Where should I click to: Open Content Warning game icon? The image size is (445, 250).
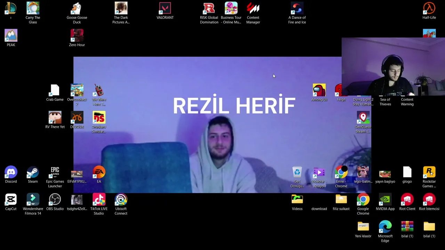click(407, 101)
